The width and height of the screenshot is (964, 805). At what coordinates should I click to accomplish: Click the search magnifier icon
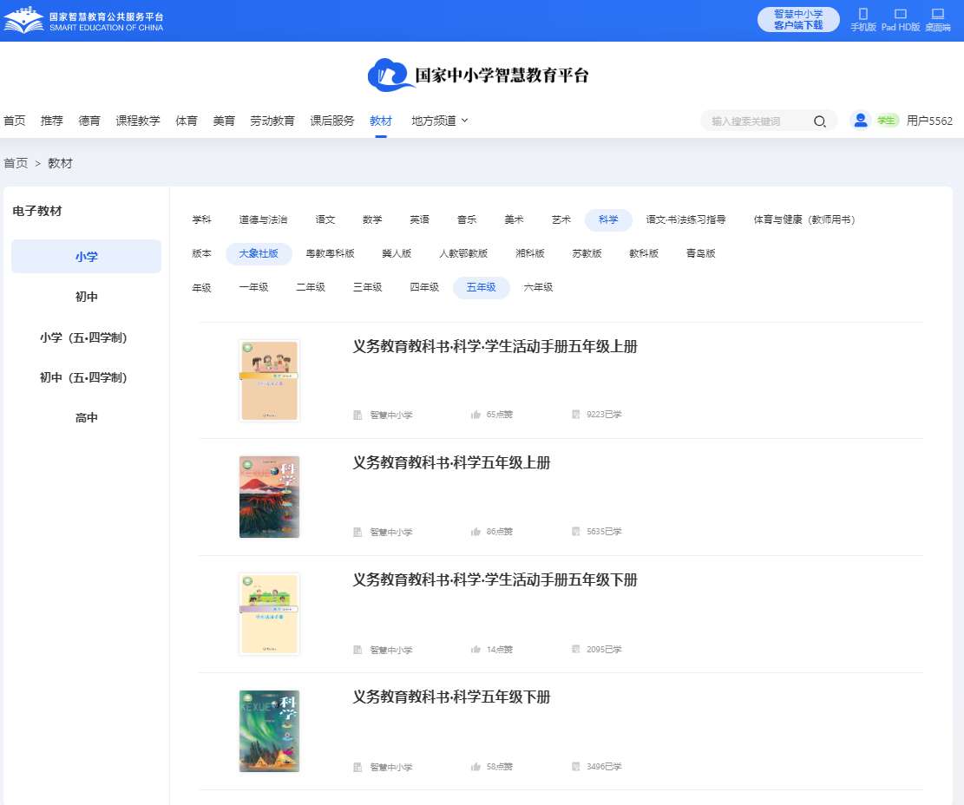click(x=819, y=121)
